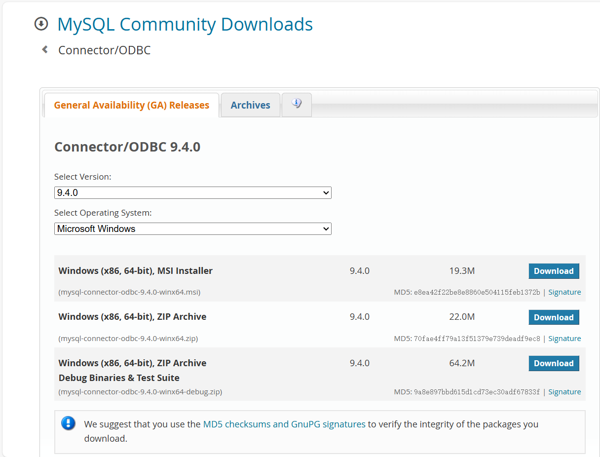Select the General Availability (GA) Releases tab
The height and width of the screenshot is (457, 600).
click(131, 105)
